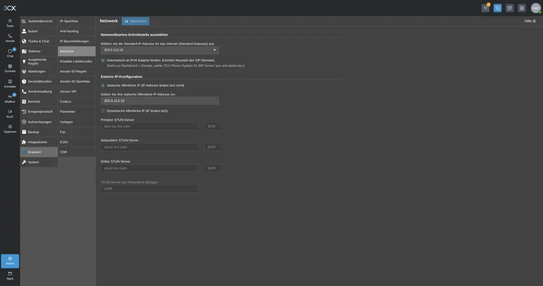Expand the Standard-IP-Adresse dropdown
The height and width of the screenshot is (286, 543).
click(x=160, y=50)
